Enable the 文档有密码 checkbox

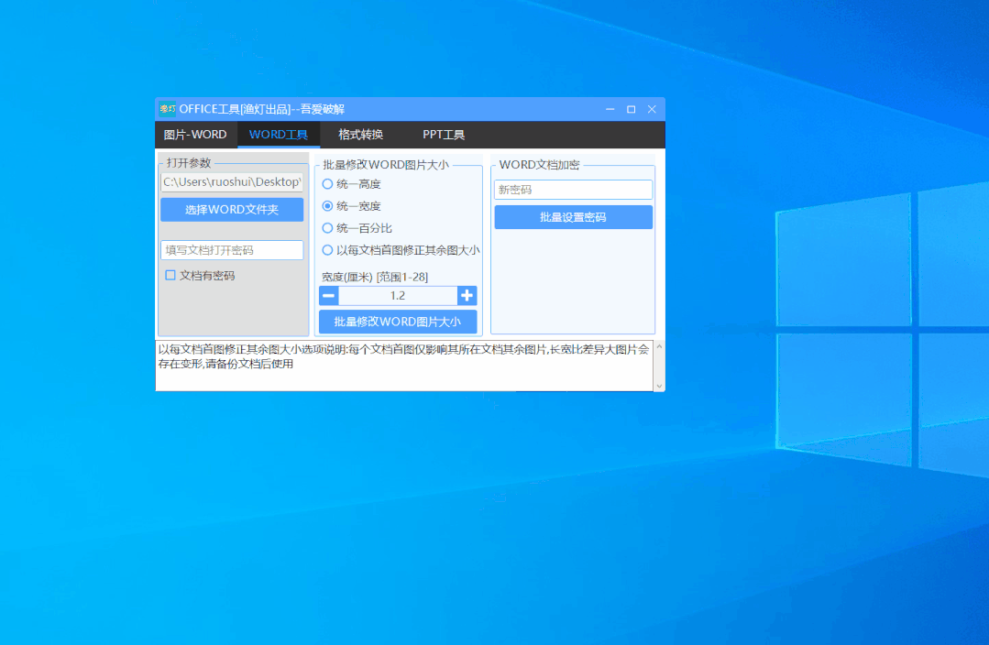coord(170,276)
